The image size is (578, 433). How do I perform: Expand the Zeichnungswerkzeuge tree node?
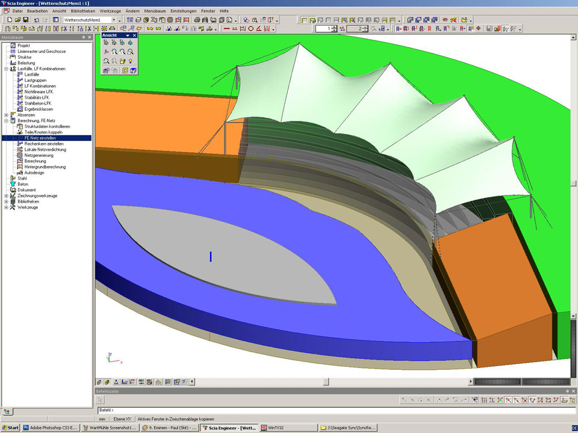(6, 196)
